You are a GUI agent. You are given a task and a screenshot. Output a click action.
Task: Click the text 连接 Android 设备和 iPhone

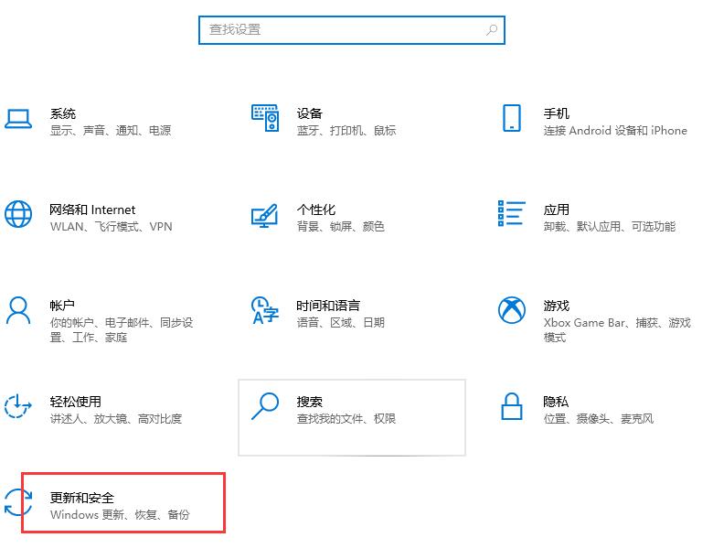615,131
